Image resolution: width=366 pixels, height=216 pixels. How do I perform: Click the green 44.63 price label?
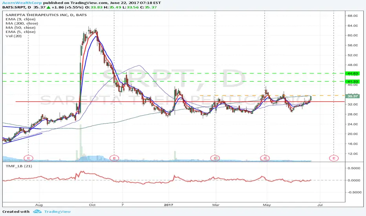click(353, 73)
